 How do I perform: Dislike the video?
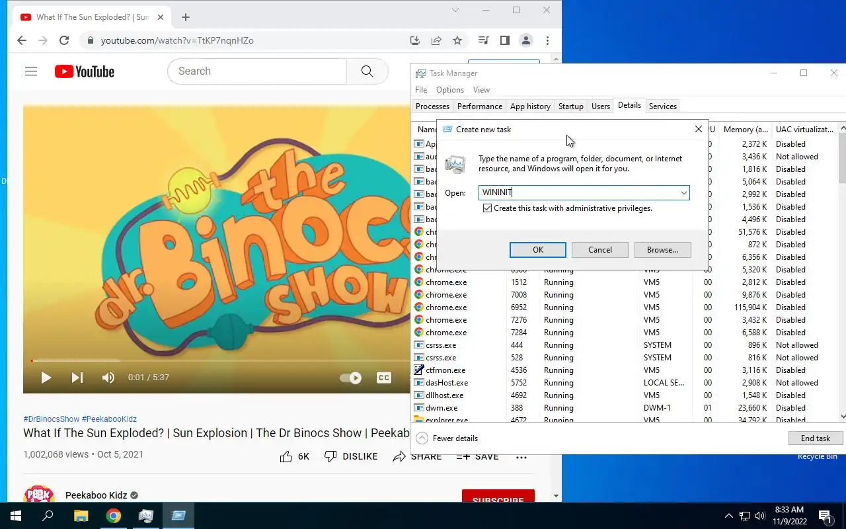tap(351, 456)
